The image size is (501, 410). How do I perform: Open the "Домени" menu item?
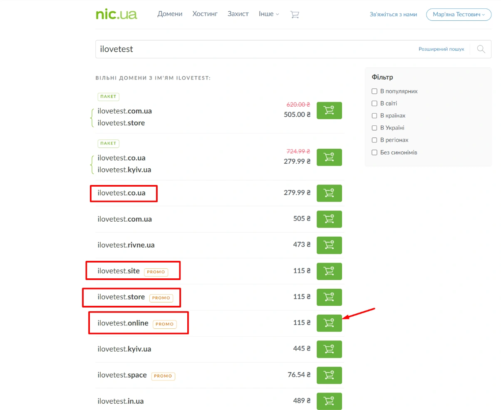(x=170, y=14)
